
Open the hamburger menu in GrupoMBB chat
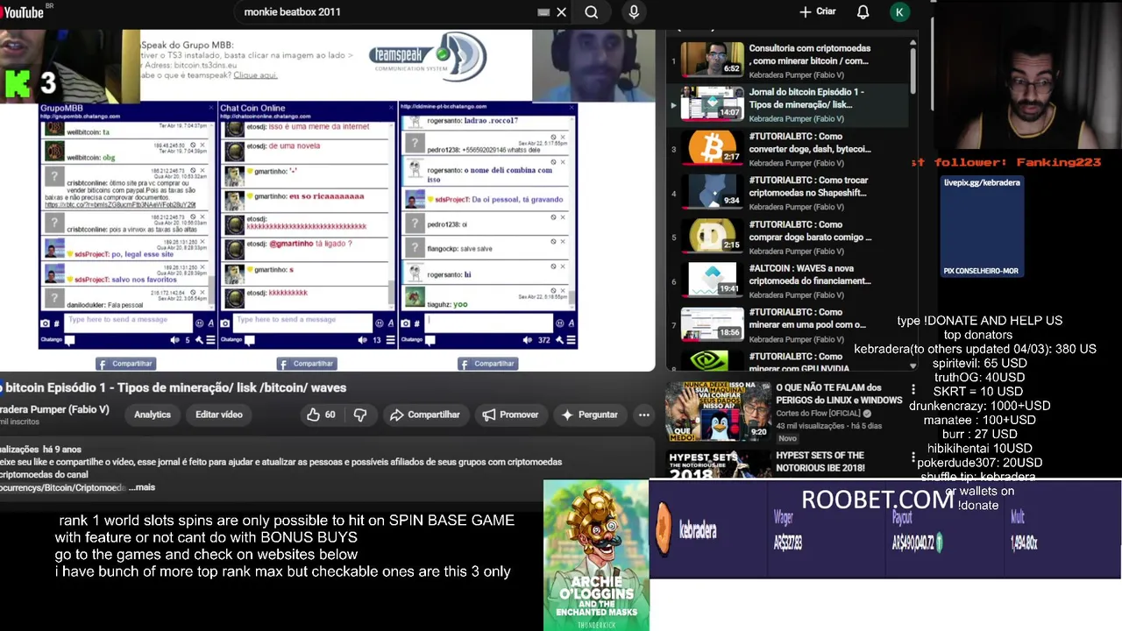click(x=210, y=340)
